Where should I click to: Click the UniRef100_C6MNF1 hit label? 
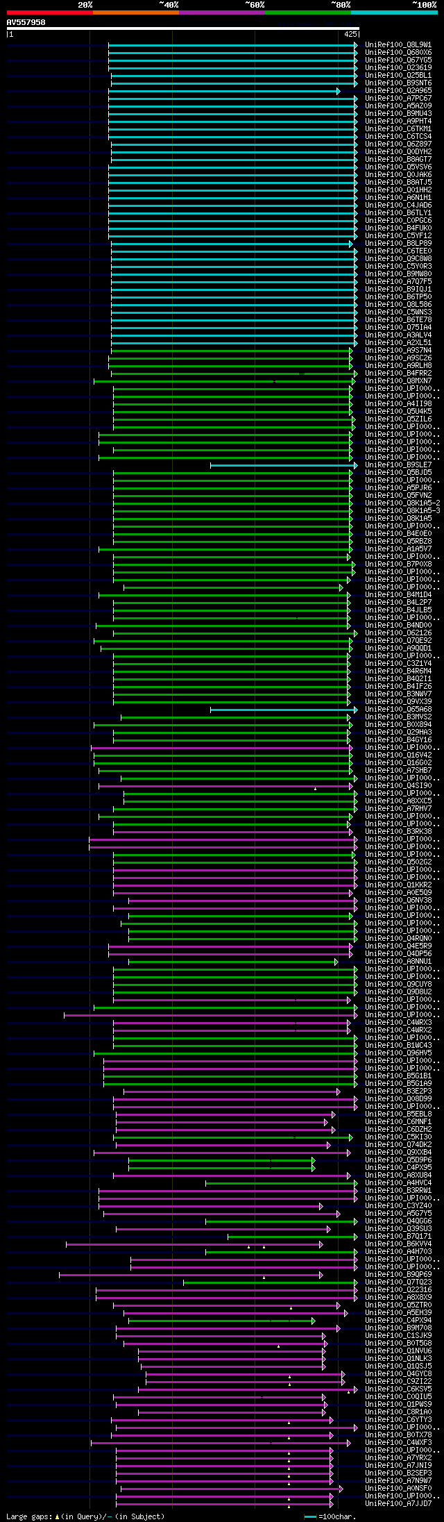(398, 1122)
